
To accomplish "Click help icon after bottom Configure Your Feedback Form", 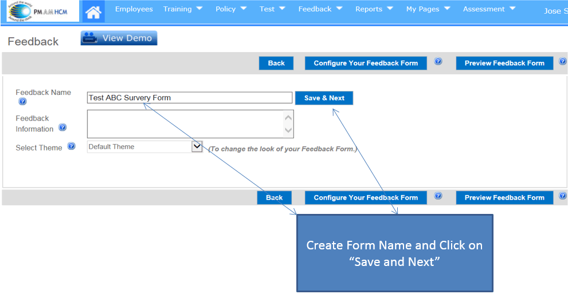I will click(438, 196).
